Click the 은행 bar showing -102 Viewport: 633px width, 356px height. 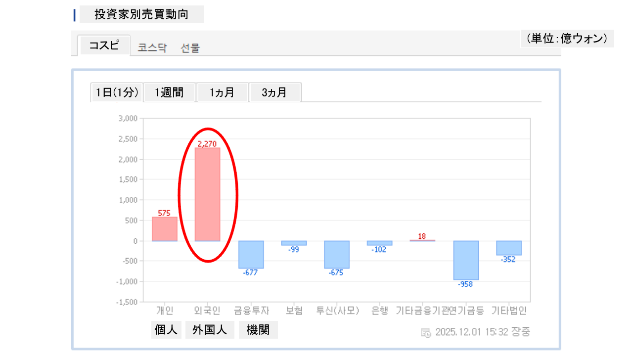[x=380, y=243]
